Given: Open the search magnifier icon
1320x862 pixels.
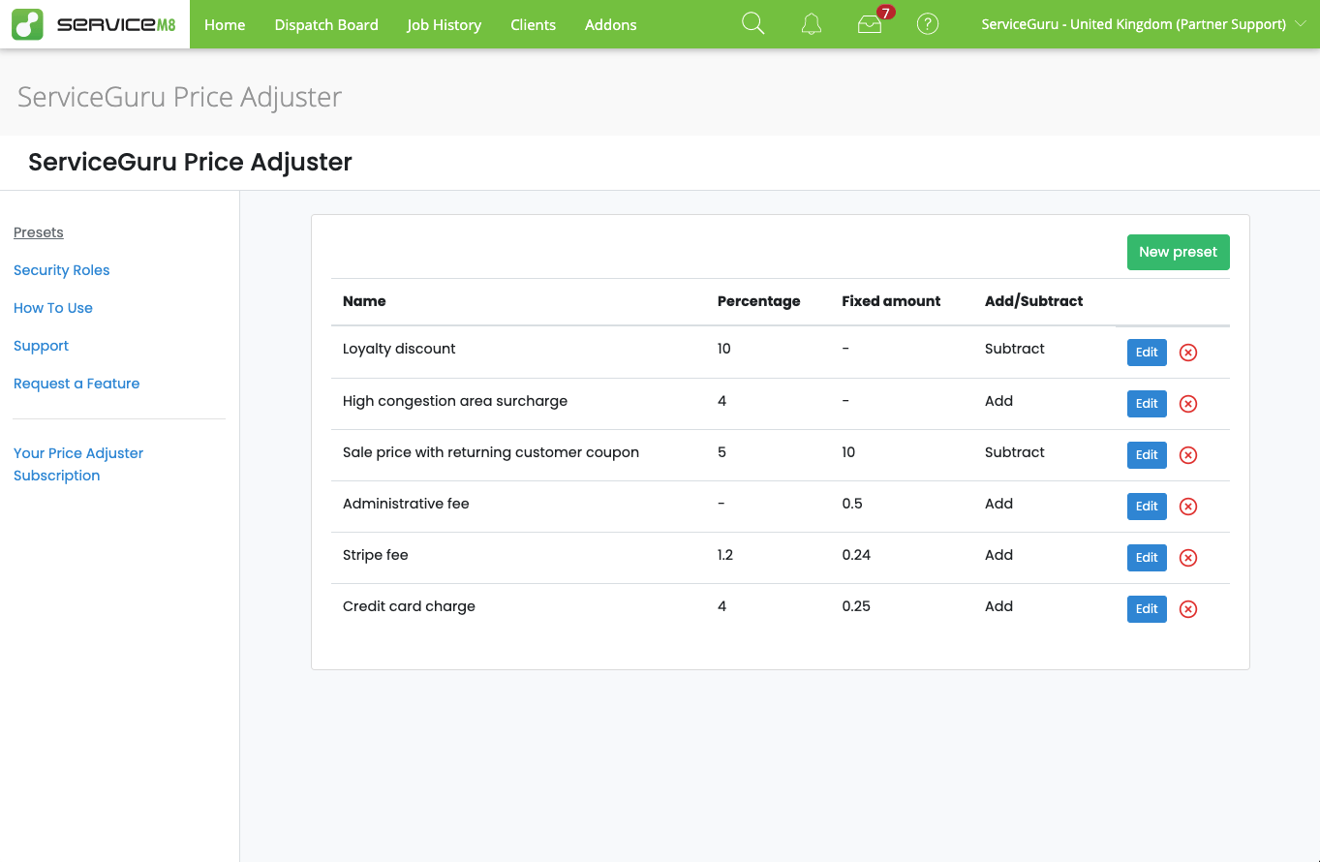Looking at the screenshot, I should click(752, 24).
